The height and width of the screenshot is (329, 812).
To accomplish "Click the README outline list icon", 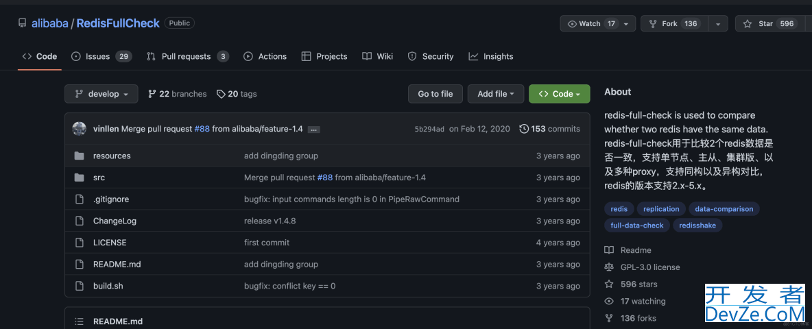I will [80, 321].
